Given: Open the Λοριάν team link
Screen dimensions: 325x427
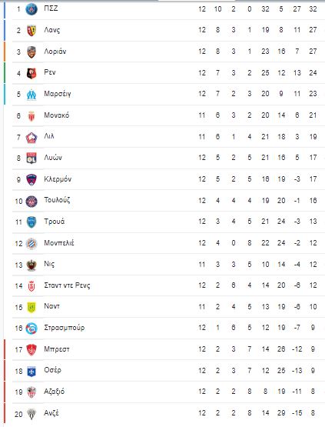Looking at the screenshot, I should (x=55, y=52).
